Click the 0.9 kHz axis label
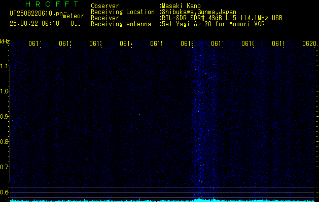319x202 pixels. coord(5,117)
